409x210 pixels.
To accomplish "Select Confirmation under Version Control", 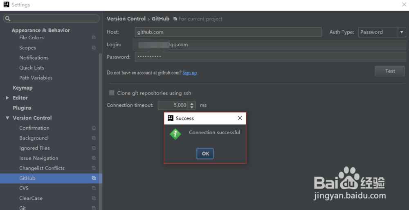I will point(34,128).
